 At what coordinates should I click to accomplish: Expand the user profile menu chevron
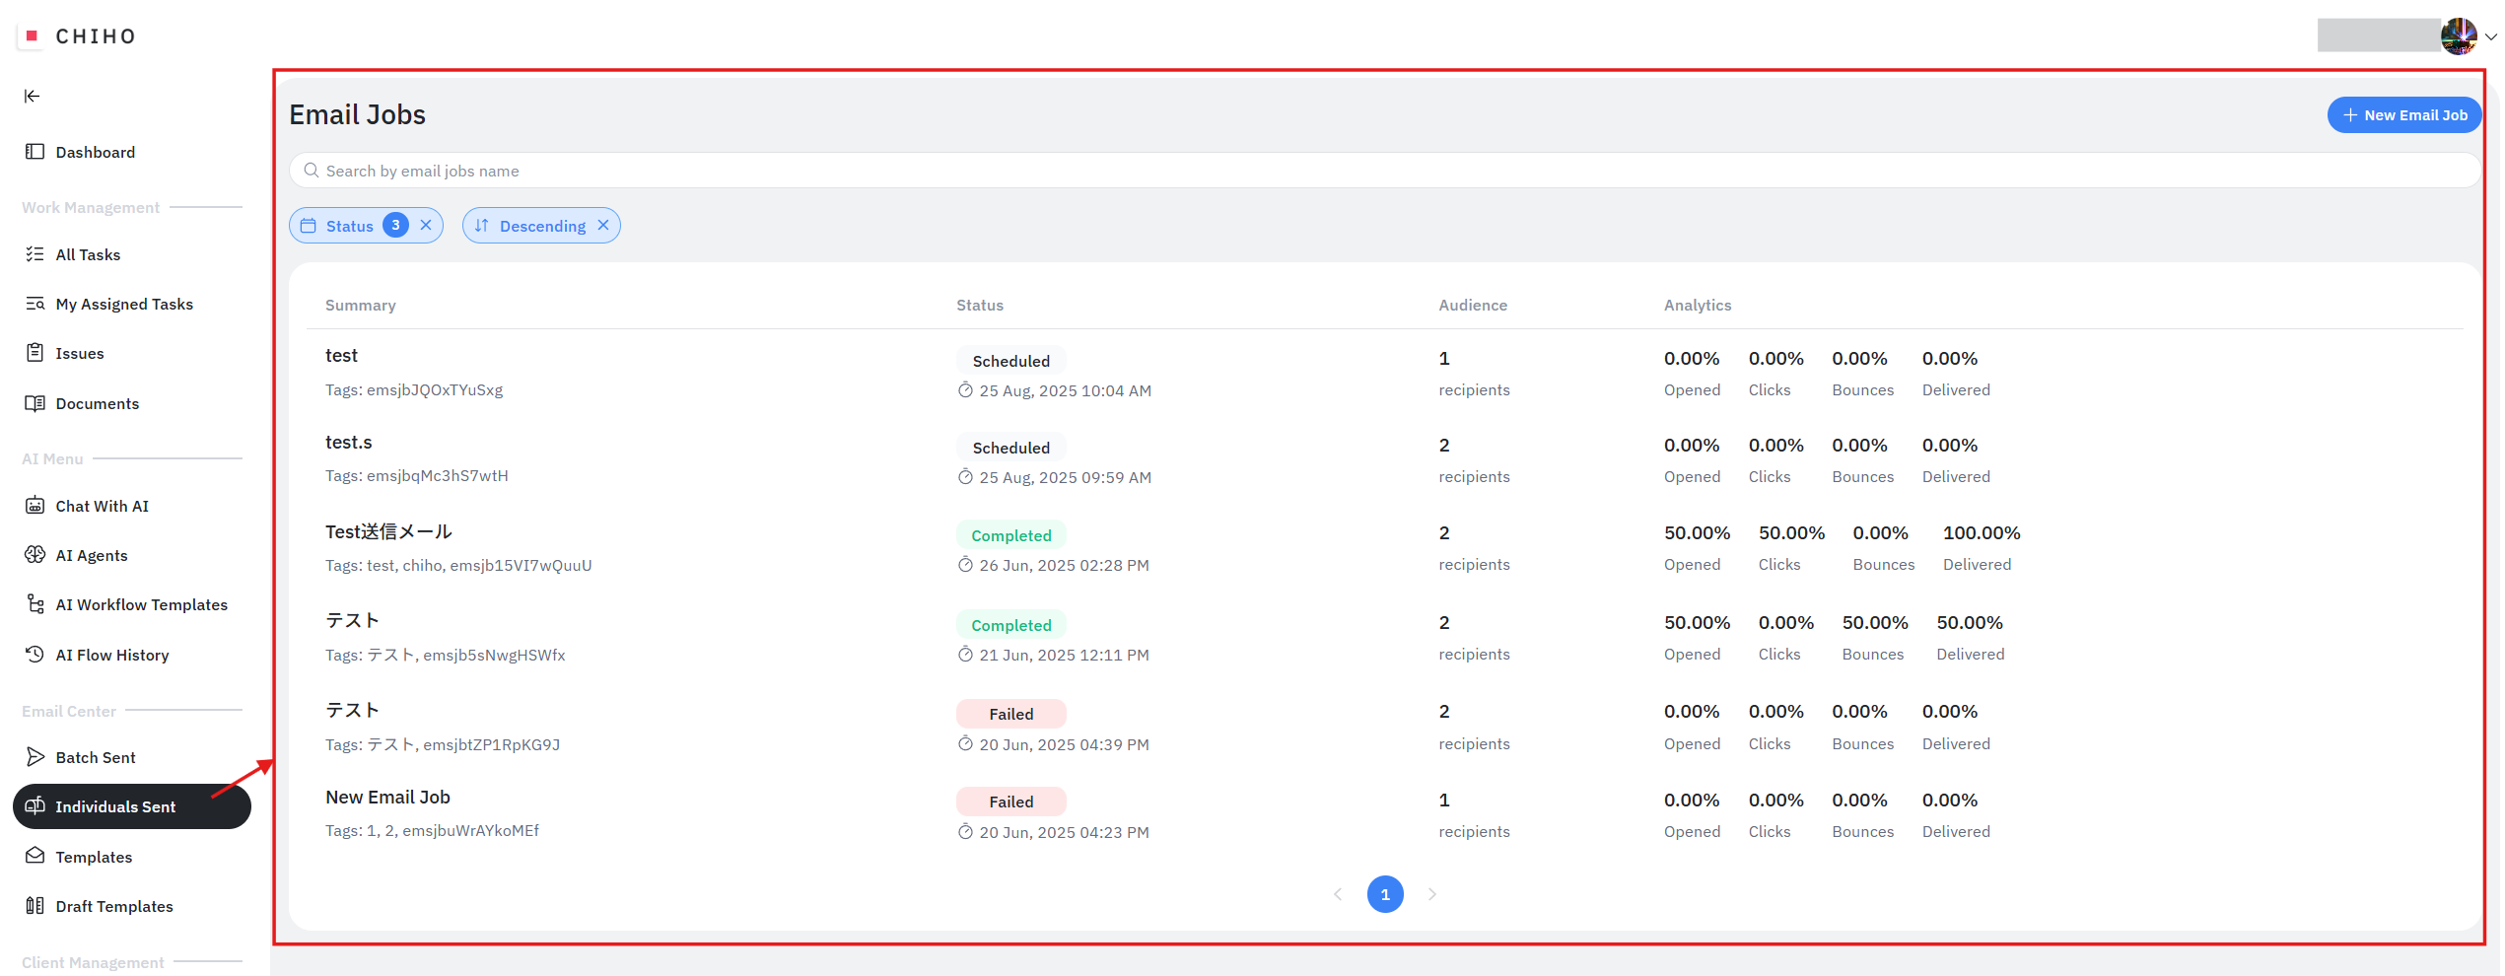[2490, 36]
